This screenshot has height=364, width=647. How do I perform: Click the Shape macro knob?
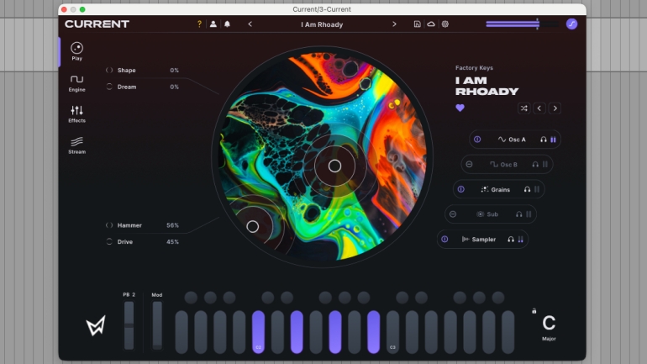coord(109,70)
